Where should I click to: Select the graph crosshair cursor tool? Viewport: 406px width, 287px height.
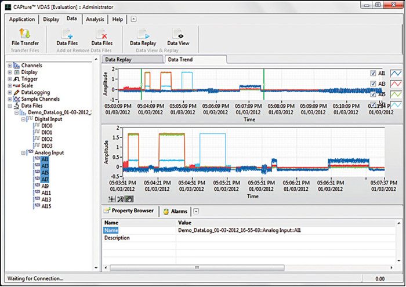pos(111,198)
